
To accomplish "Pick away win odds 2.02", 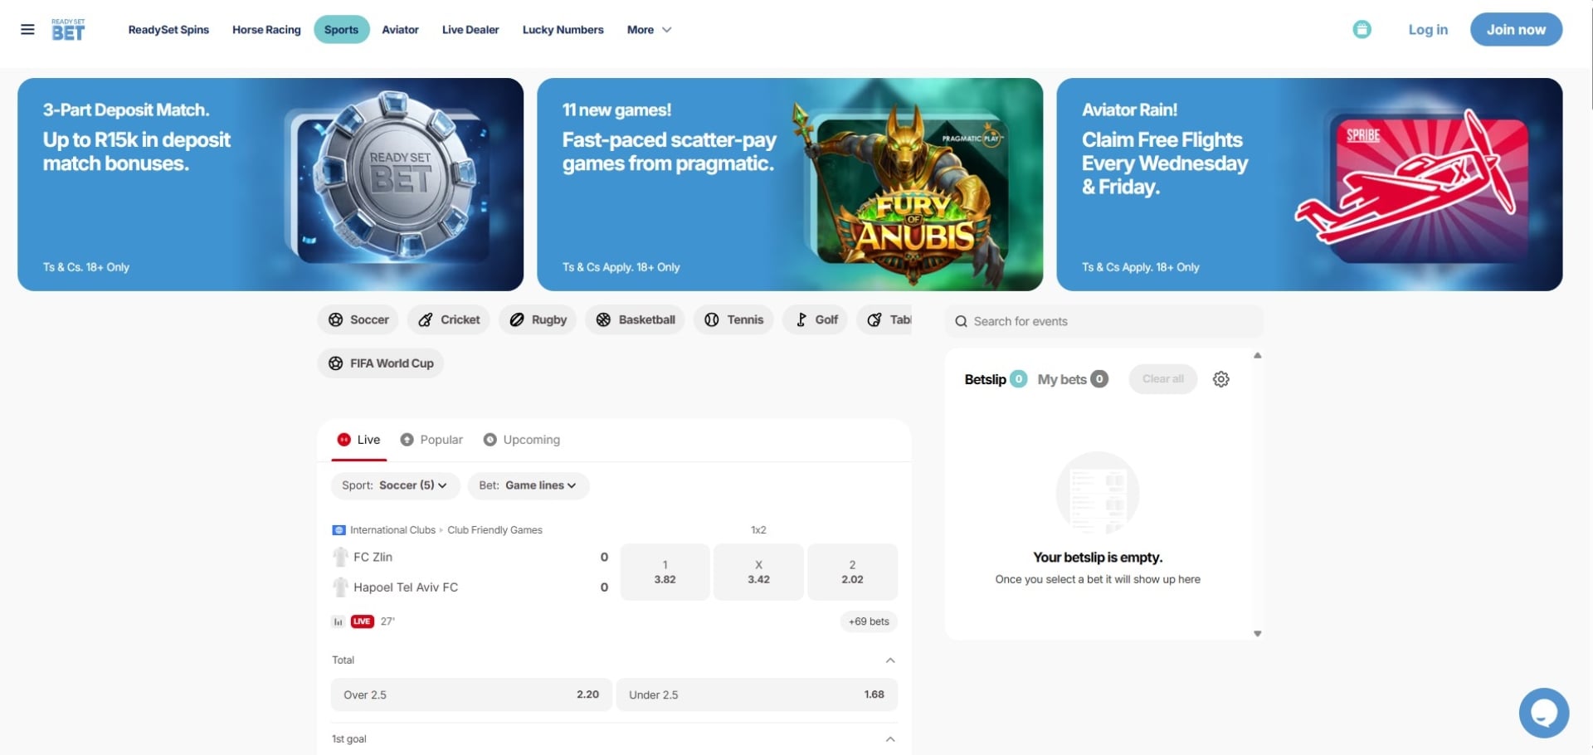I will (852, 572).
